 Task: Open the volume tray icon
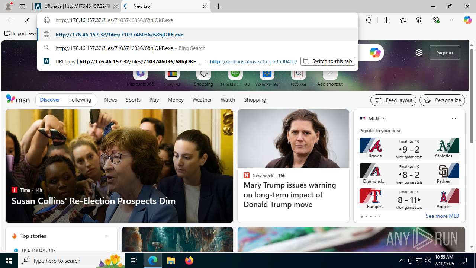[x=428, y=261]
